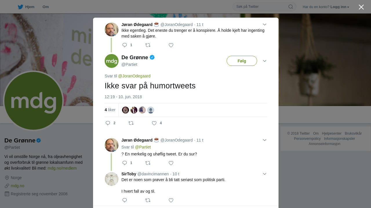Open first liker's avatar thumbnail

[x=126, y=110]
